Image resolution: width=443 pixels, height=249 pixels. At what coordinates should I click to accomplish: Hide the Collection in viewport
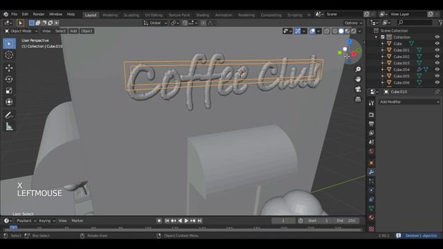[x=437, y=37]
